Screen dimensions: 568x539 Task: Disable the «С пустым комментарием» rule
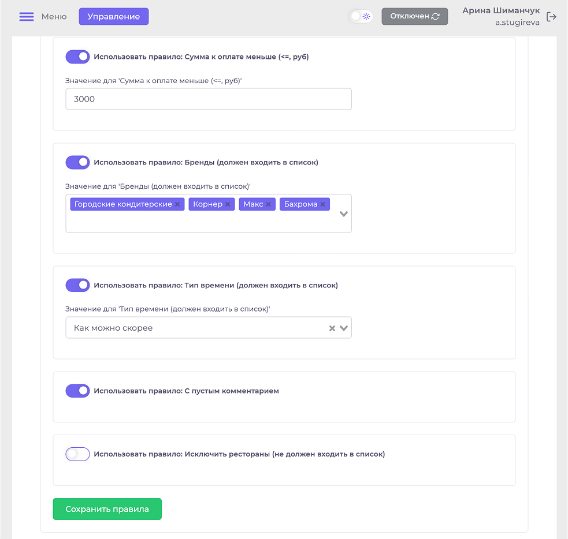77,391
